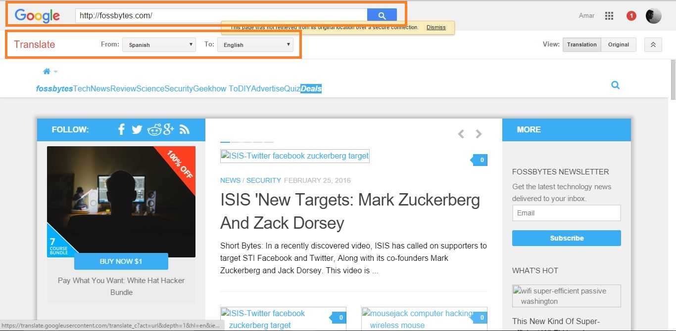676x331 pixels.
Task: Open the Tech menu item
Action: click(82, 88)
